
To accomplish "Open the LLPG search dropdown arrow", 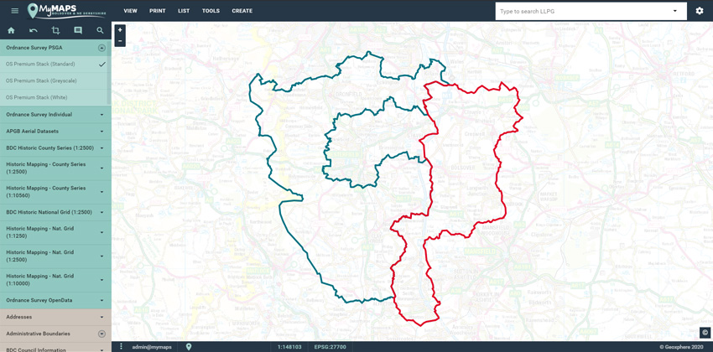I will (x=675, y=11).
